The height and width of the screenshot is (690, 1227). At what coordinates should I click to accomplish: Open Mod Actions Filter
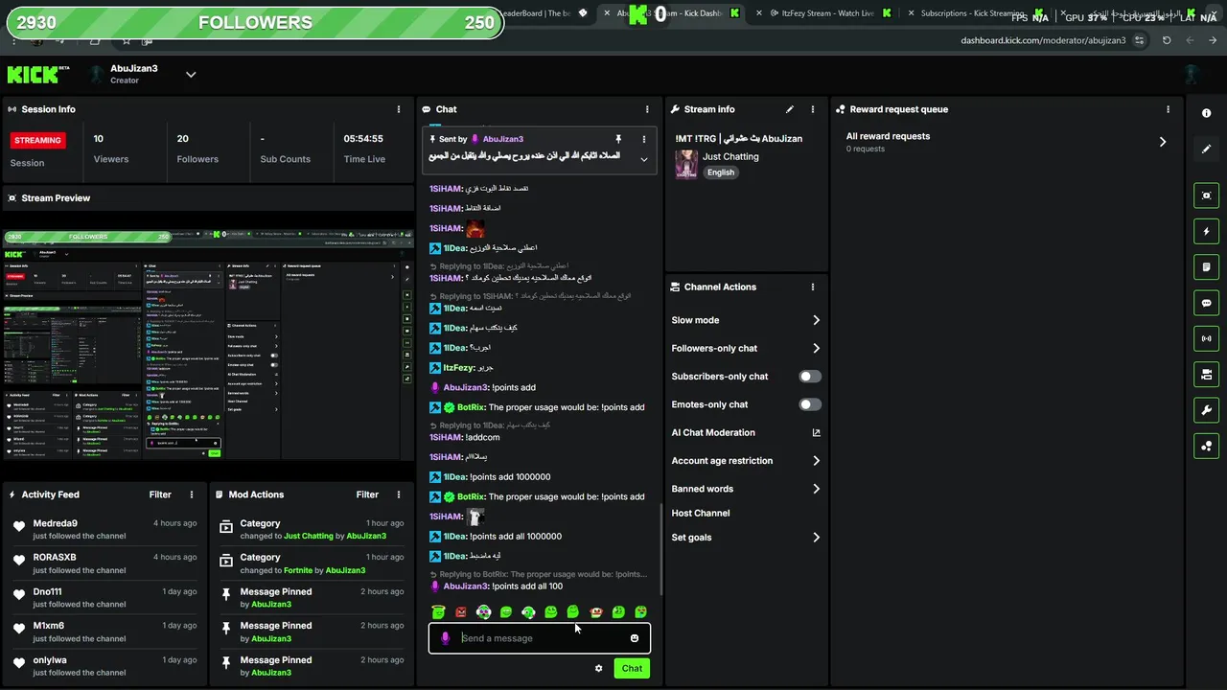(x=367, y=494)
